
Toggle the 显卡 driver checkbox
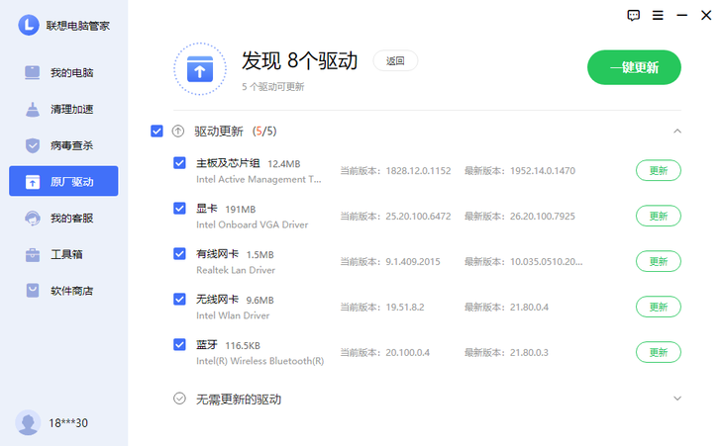tap(179, 208)
